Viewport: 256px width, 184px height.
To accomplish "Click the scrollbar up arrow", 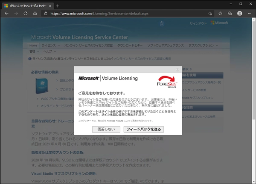I will tap(254, 20).
